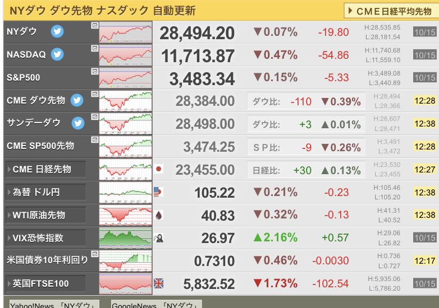Click the grim reaper icon in VIX row
439x308 pixels.
158,238
